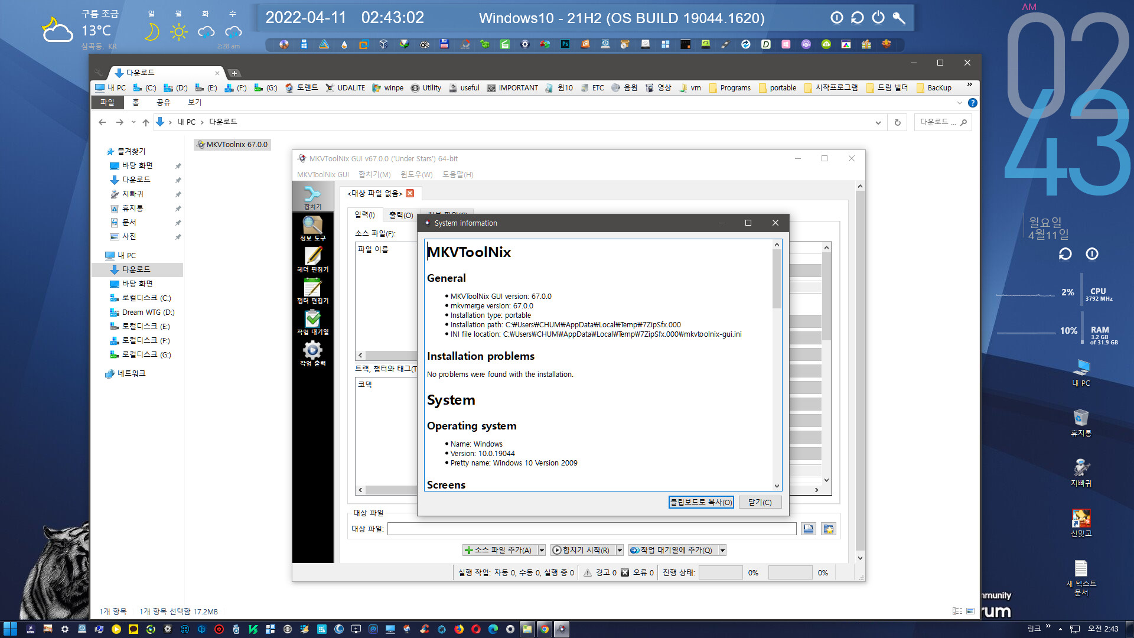Open the 도움말(H) menu
Image resolution: width=1134 pixels, height=638 pixels.
tap(458, 174)
